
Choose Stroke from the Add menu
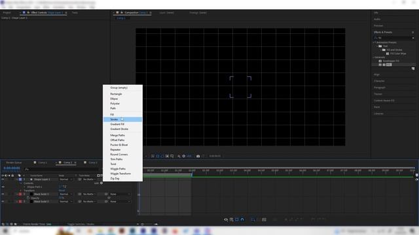[122, 119]
